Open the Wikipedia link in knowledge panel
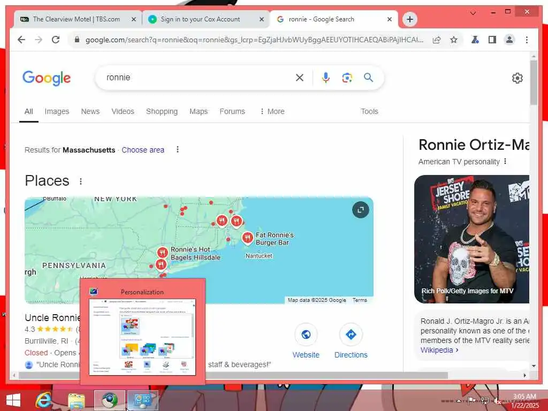Viewport: 548px width, 411px height. coord(439,350)
